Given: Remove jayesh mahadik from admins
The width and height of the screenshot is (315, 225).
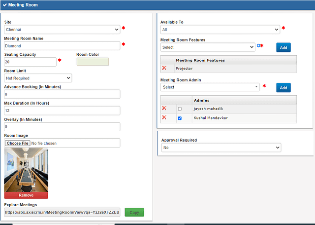Looking at the screenshot, I should pos(164,108).
